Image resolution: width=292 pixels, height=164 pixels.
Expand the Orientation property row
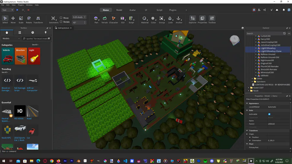(250, 141)
